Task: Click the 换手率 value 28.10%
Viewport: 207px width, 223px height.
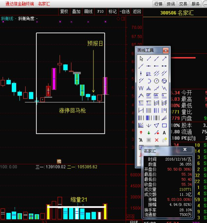Action: (x=185, y=210)
